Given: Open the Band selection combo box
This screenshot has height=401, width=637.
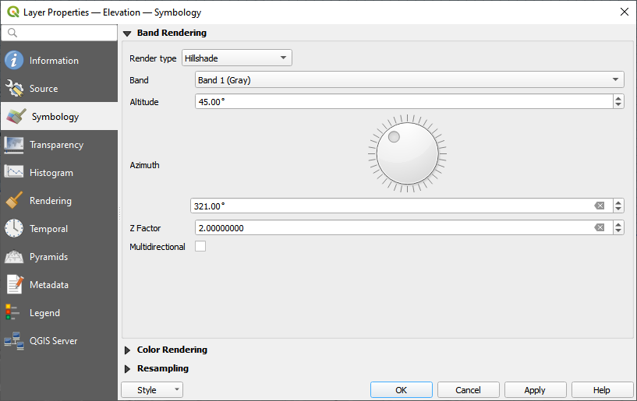Looking at the screenshot, I should [x=409, y=80].
